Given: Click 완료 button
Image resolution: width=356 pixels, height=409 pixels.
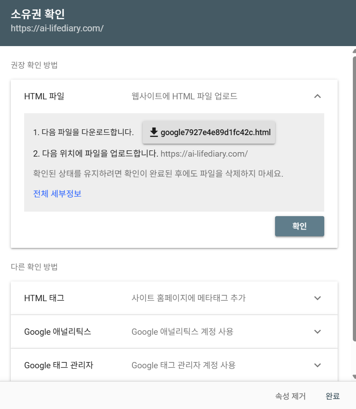Looking at the screenshot, I should coord(333,396).
